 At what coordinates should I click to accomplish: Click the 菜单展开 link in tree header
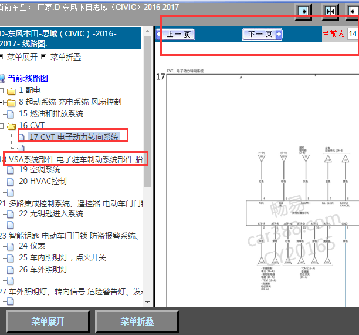click(x=22, y=57)
